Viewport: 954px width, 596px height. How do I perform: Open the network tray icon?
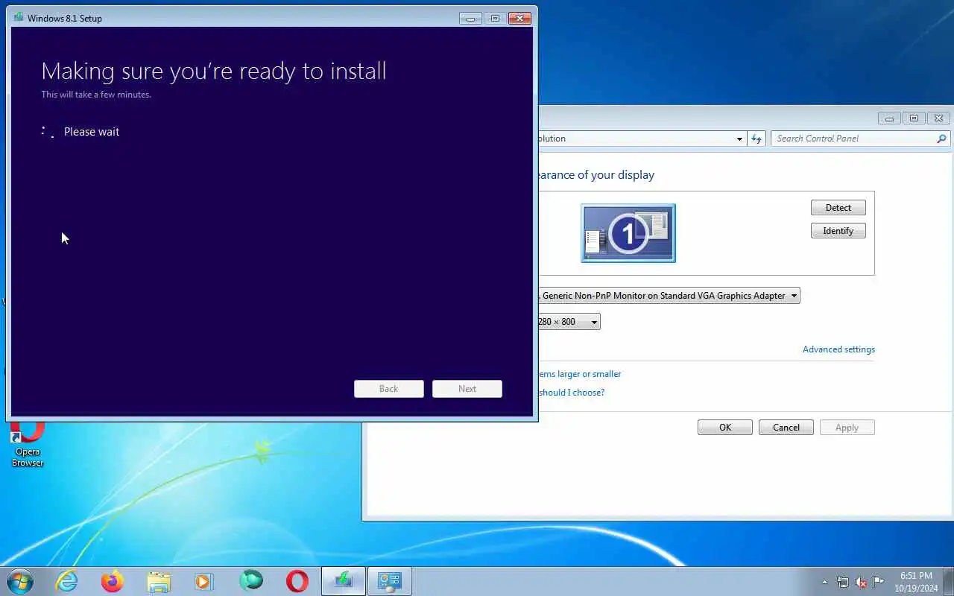point(843,582)
